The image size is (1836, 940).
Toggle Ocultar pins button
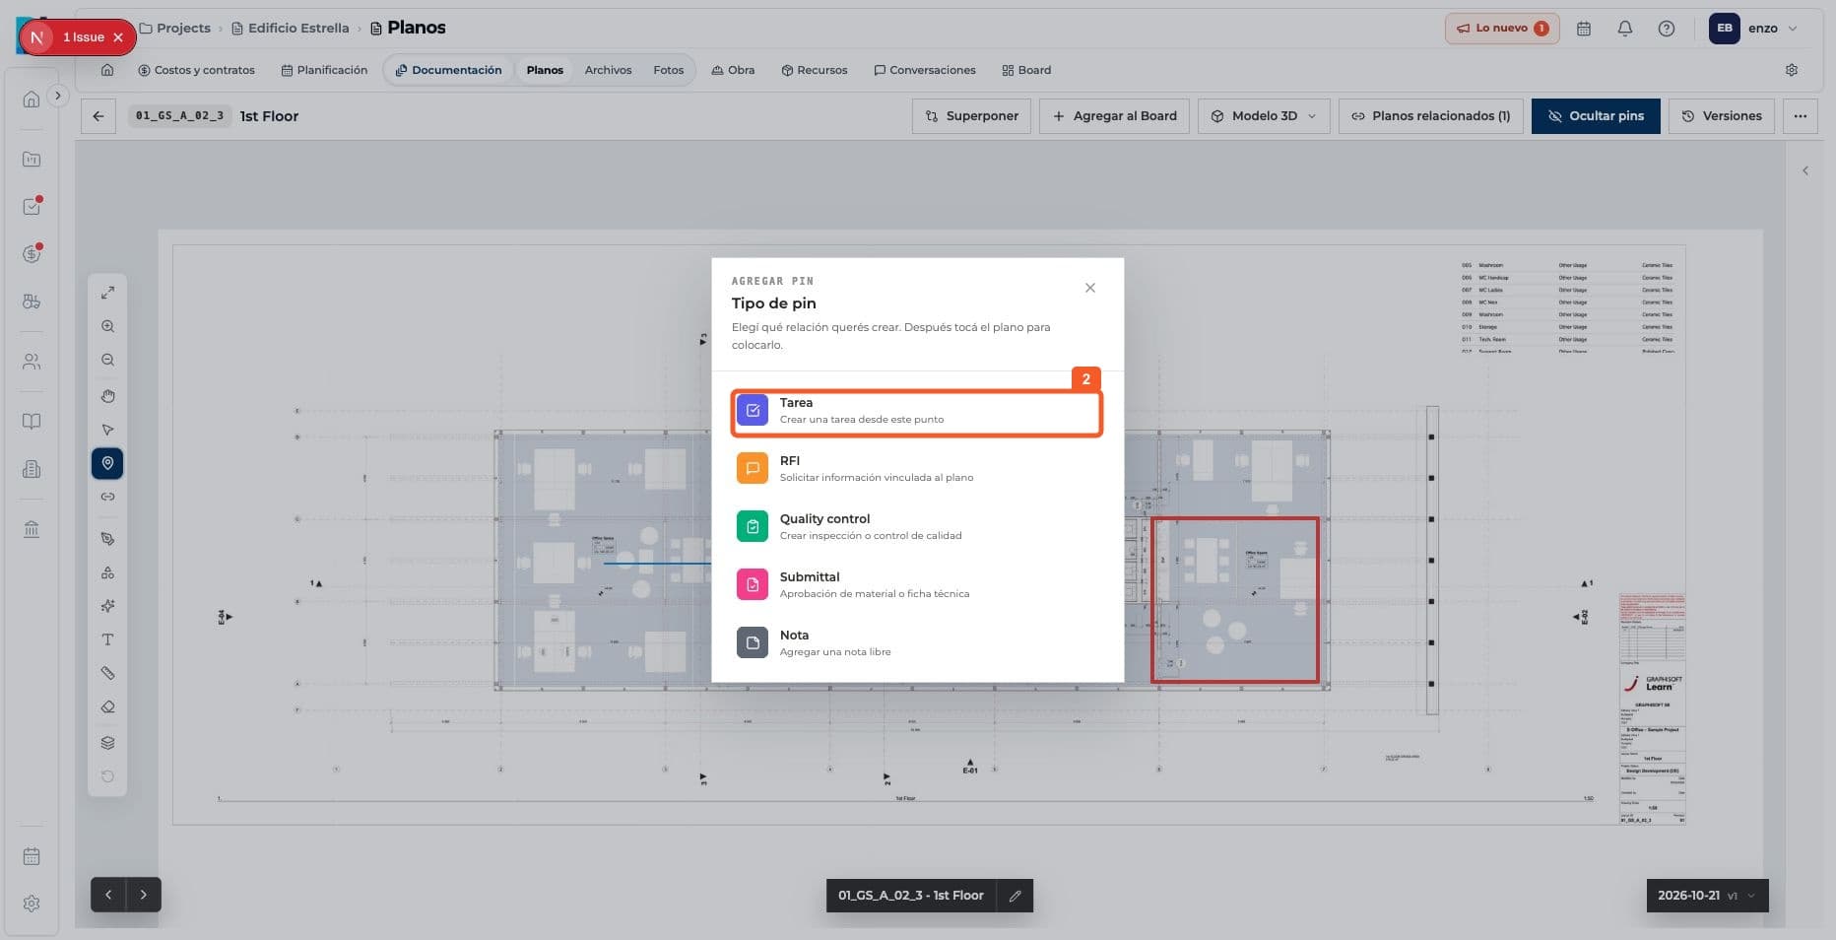click(1596, 116)
